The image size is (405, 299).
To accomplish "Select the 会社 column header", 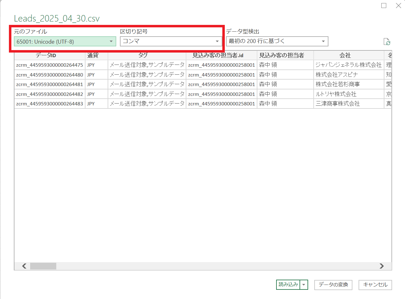I will tap(348, 55).
